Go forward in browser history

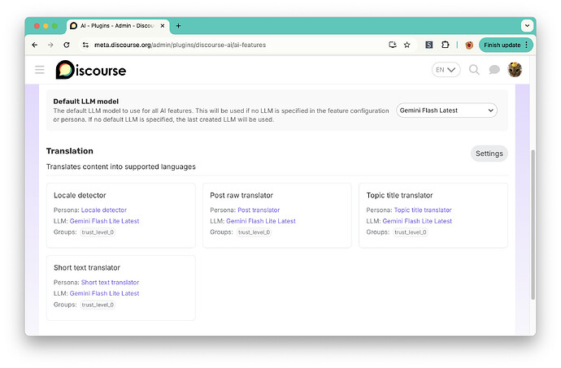(x=50, y=45)
